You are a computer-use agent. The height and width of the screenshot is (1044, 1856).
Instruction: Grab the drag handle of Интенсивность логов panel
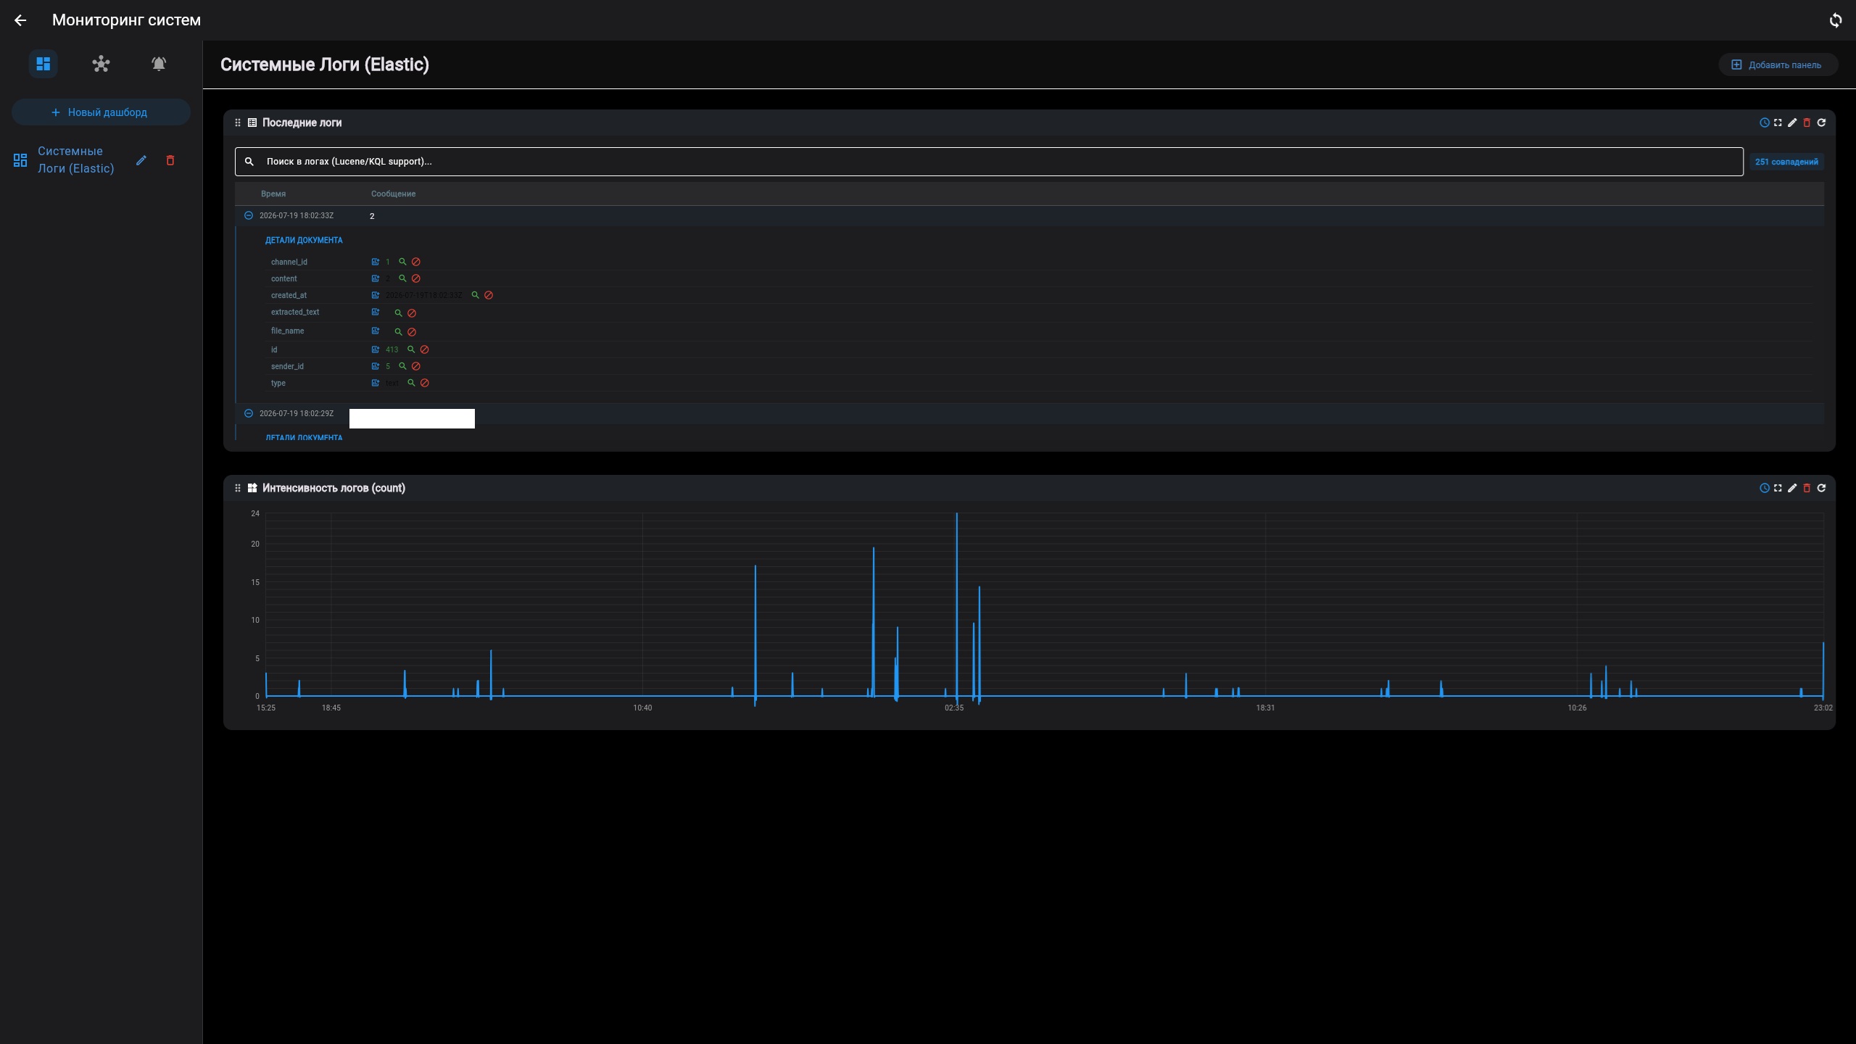click(238, 488)
